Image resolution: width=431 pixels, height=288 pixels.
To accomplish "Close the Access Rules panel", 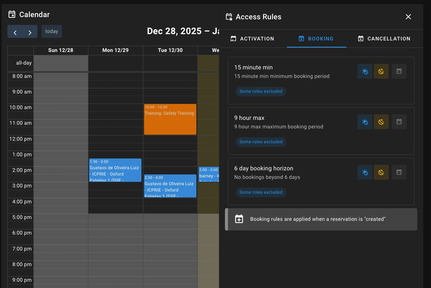I will click(408, 17).
